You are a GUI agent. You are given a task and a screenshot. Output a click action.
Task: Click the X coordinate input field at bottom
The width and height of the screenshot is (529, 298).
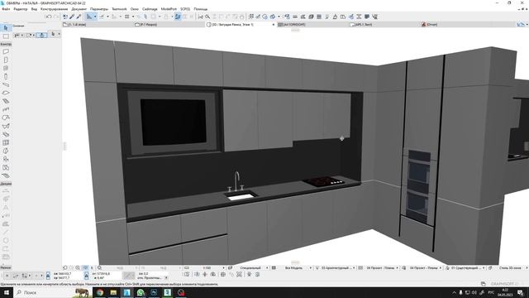(66, 274)
